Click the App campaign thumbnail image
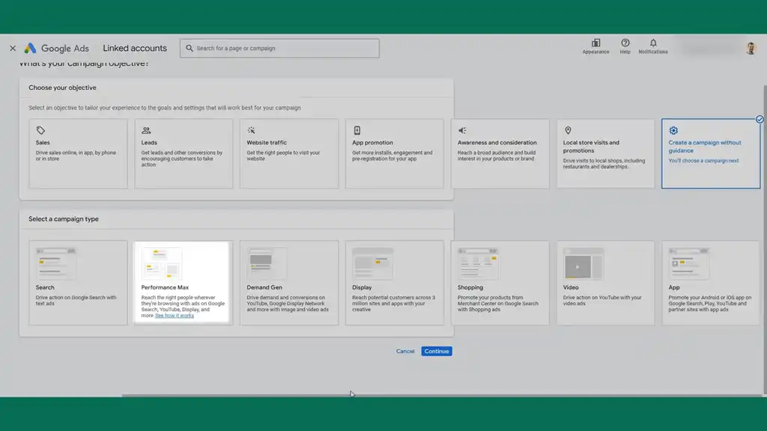The image size is (767, 431). 689,263
